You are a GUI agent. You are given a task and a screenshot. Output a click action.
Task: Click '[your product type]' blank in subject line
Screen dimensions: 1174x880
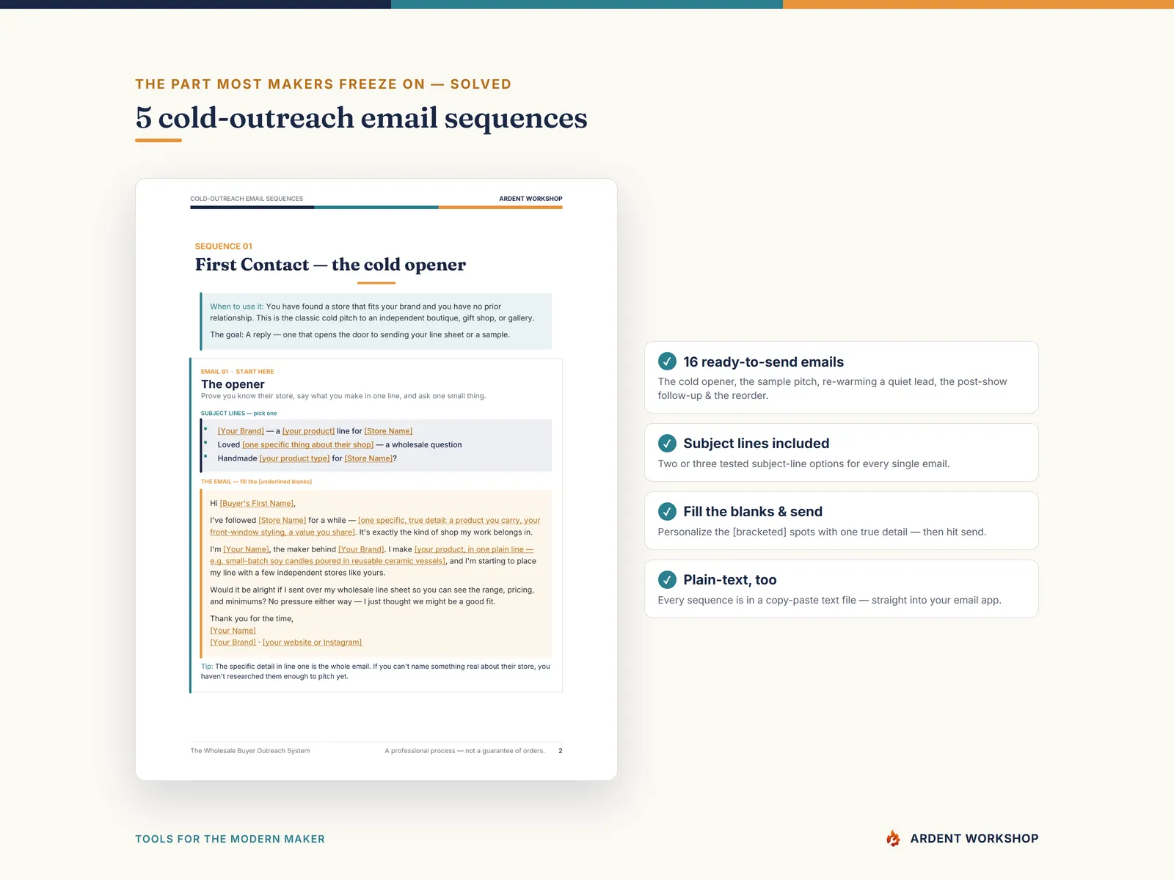coord(294,458)
